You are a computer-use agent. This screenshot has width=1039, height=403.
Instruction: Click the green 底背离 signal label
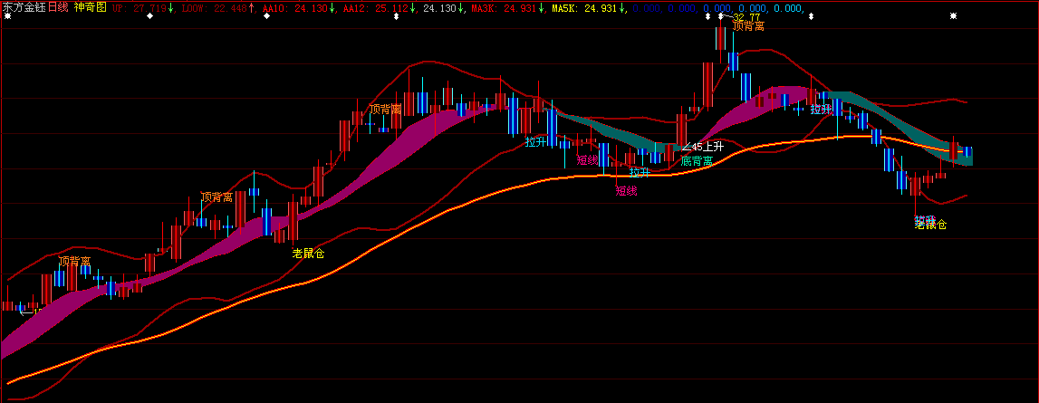tap(697, 161)
